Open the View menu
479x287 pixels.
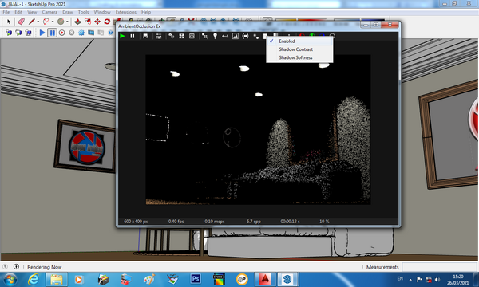pos(32,12)
